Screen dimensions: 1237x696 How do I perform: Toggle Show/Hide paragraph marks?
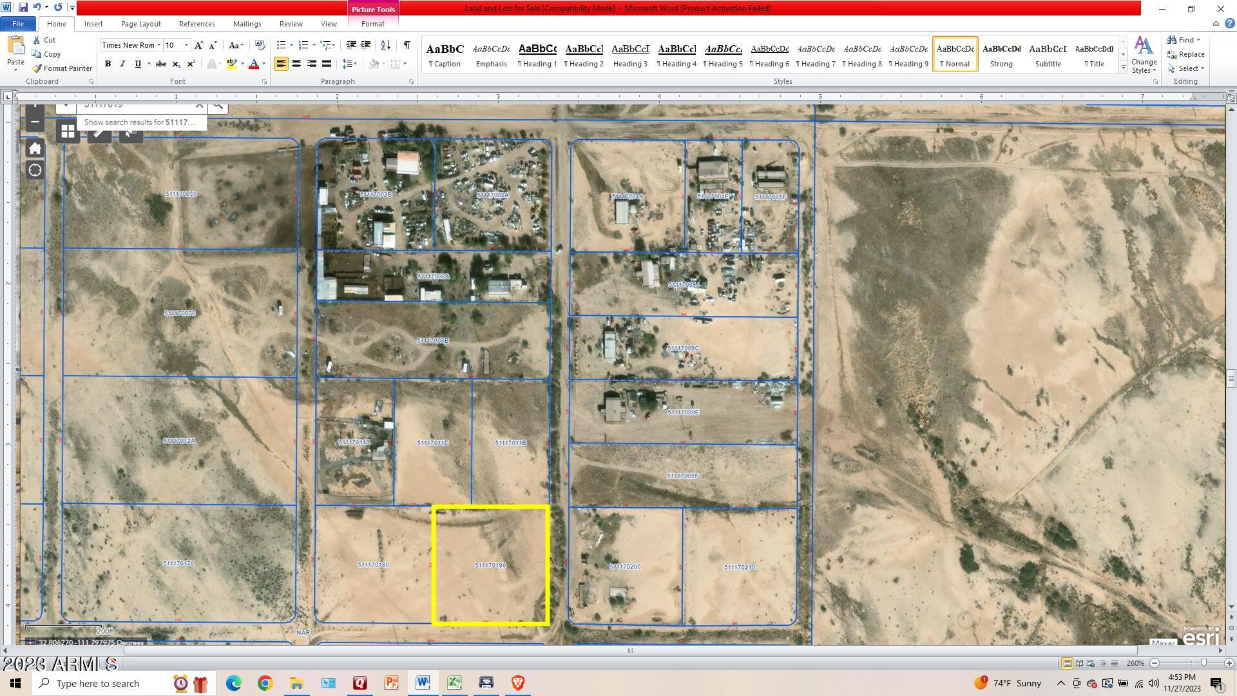407,45
